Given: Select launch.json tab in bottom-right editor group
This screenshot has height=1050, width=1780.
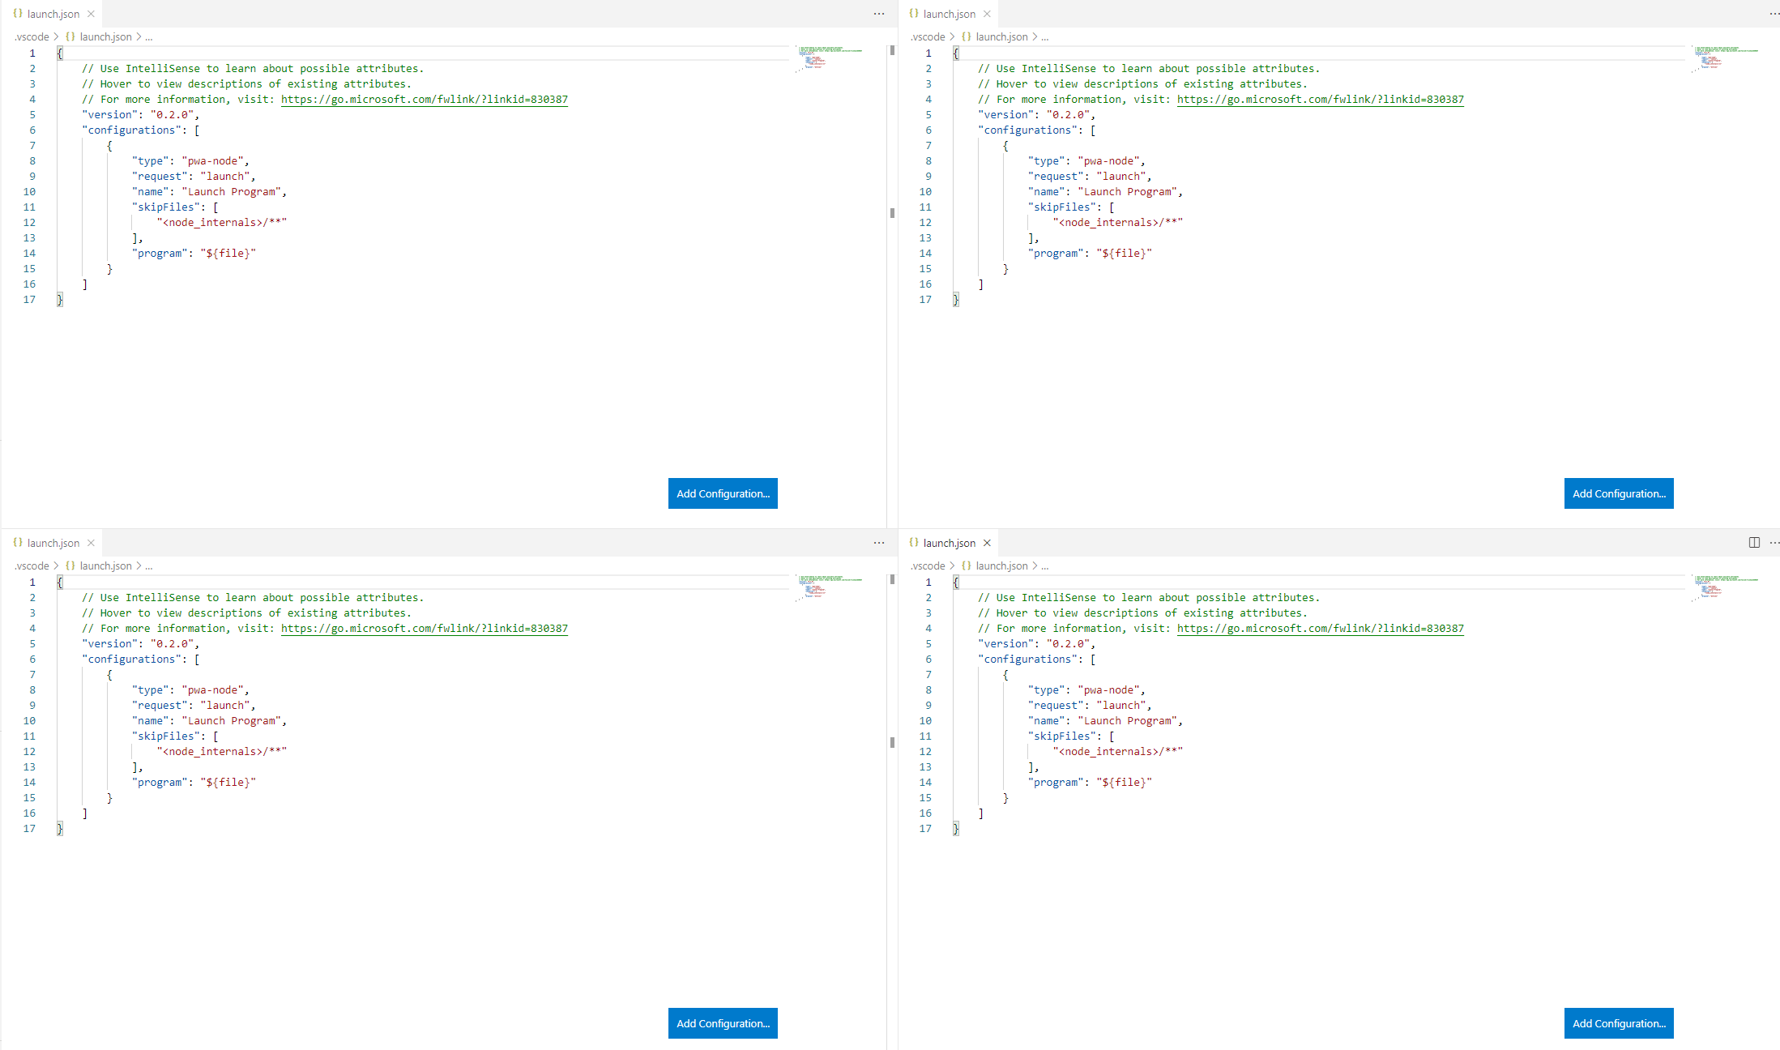Looking at the screenshot, I should [x=950, y=543].
